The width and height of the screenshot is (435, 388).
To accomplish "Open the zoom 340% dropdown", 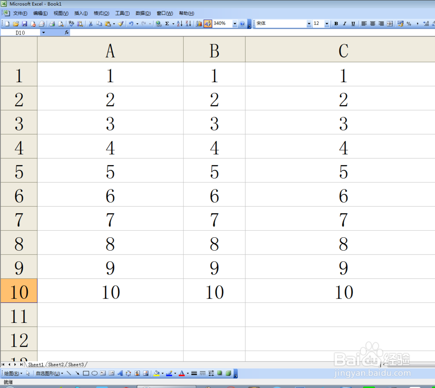I will pyautogui.click(x=235, y=24).
